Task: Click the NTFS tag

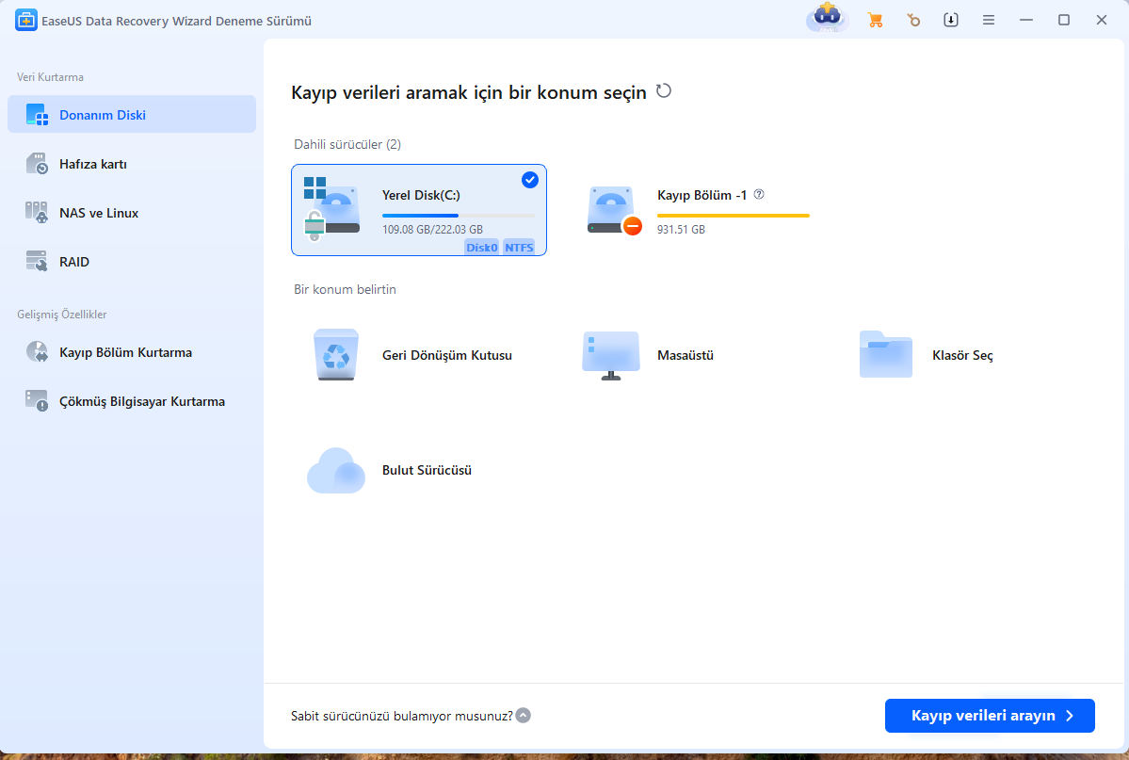Action: coord(519,247)
